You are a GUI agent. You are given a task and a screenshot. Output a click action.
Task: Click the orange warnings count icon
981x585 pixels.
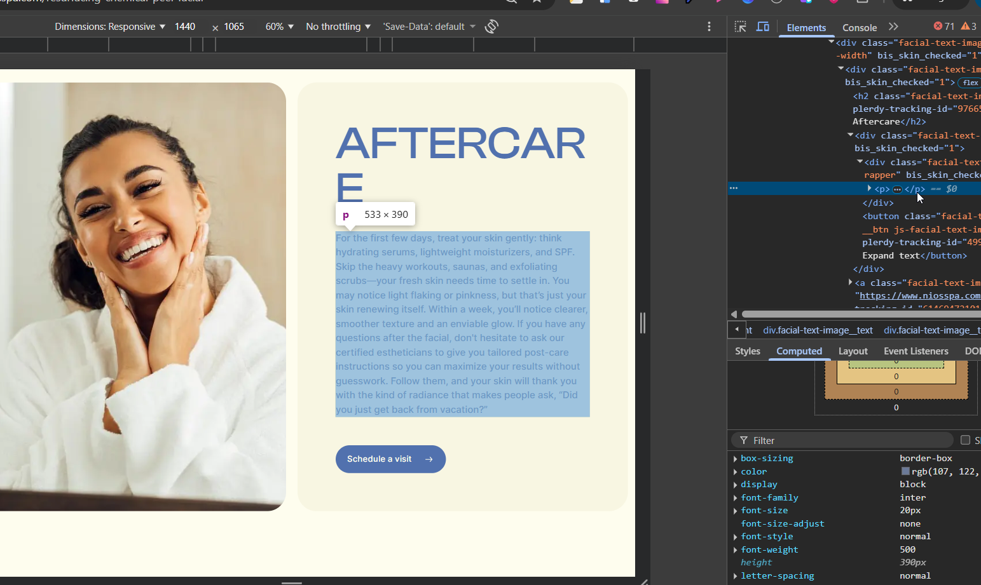pos(965,26)
